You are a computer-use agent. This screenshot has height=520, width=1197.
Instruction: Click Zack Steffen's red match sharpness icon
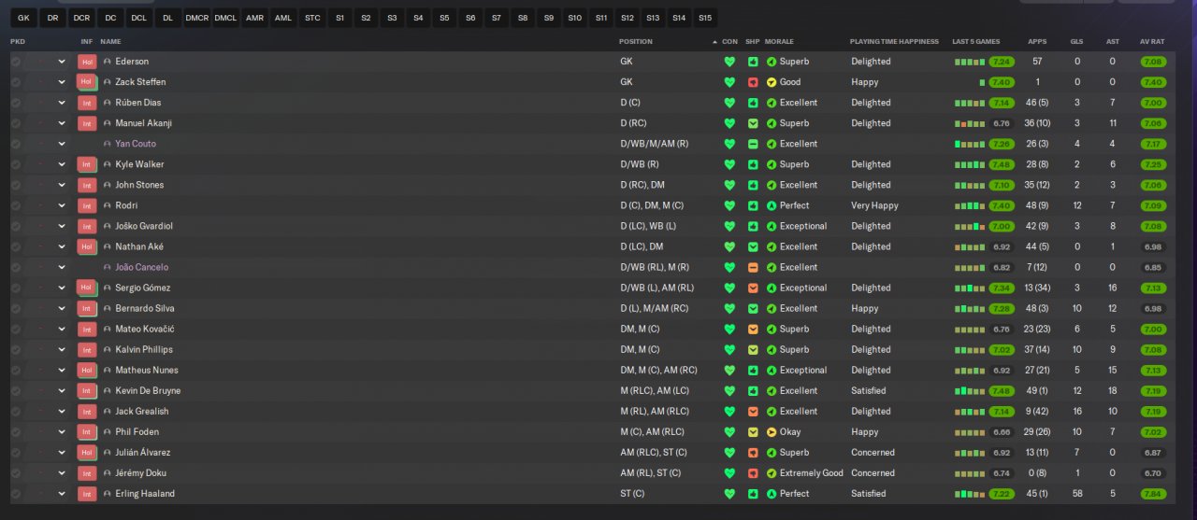point(753,82)
